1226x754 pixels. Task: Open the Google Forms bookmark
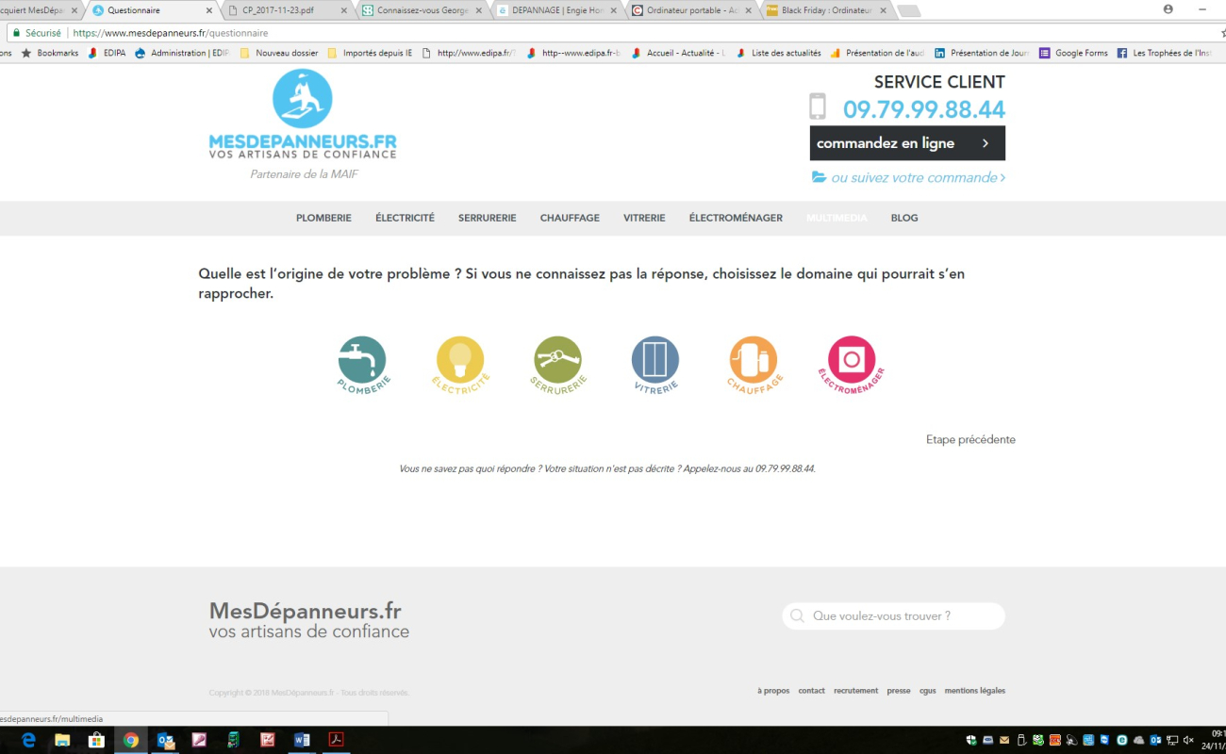coord(1073,53)
